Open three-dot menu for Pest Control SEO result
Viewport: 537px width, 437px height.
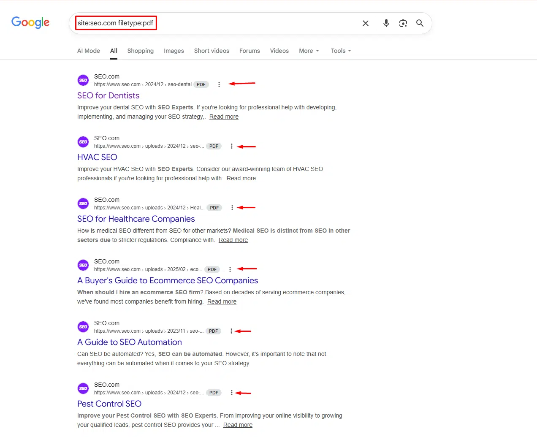click(x=231, y=393)
